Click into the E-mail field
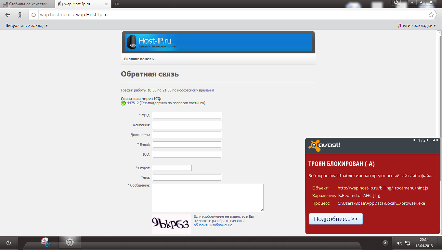Screen dimensions: 442x250 click(187, 145)
